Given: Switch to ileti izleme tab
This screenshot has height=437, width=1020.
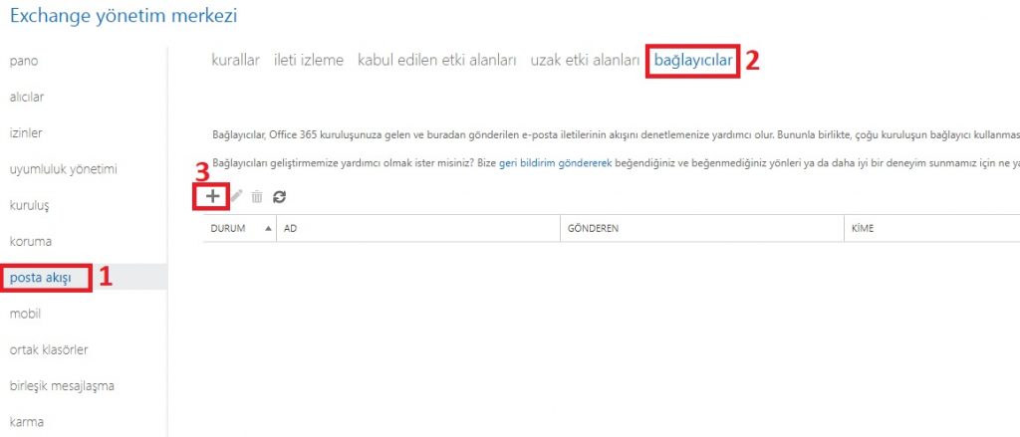Looking at the screenshot, I should point(309,61).
